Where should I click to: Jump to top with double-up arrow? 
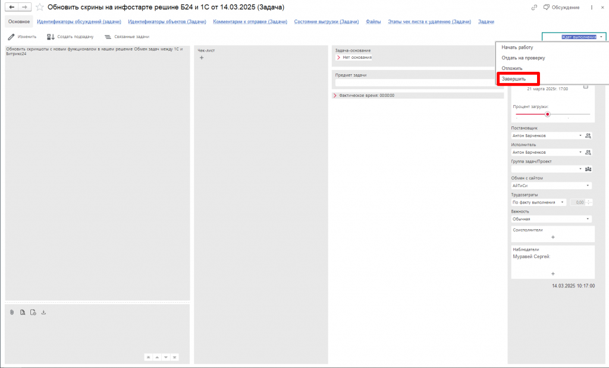pyautogui.click(x=148, y=357)
